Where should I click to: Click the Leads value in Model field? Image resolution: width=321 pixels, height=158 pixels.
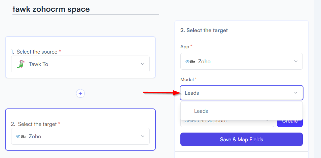point(192,93)
